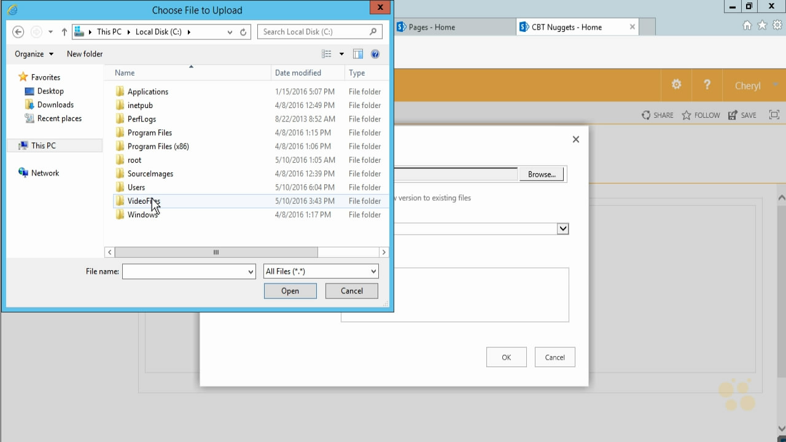The image size is (786, 442).
Task: Select the Windows folder
Action: 142,214
